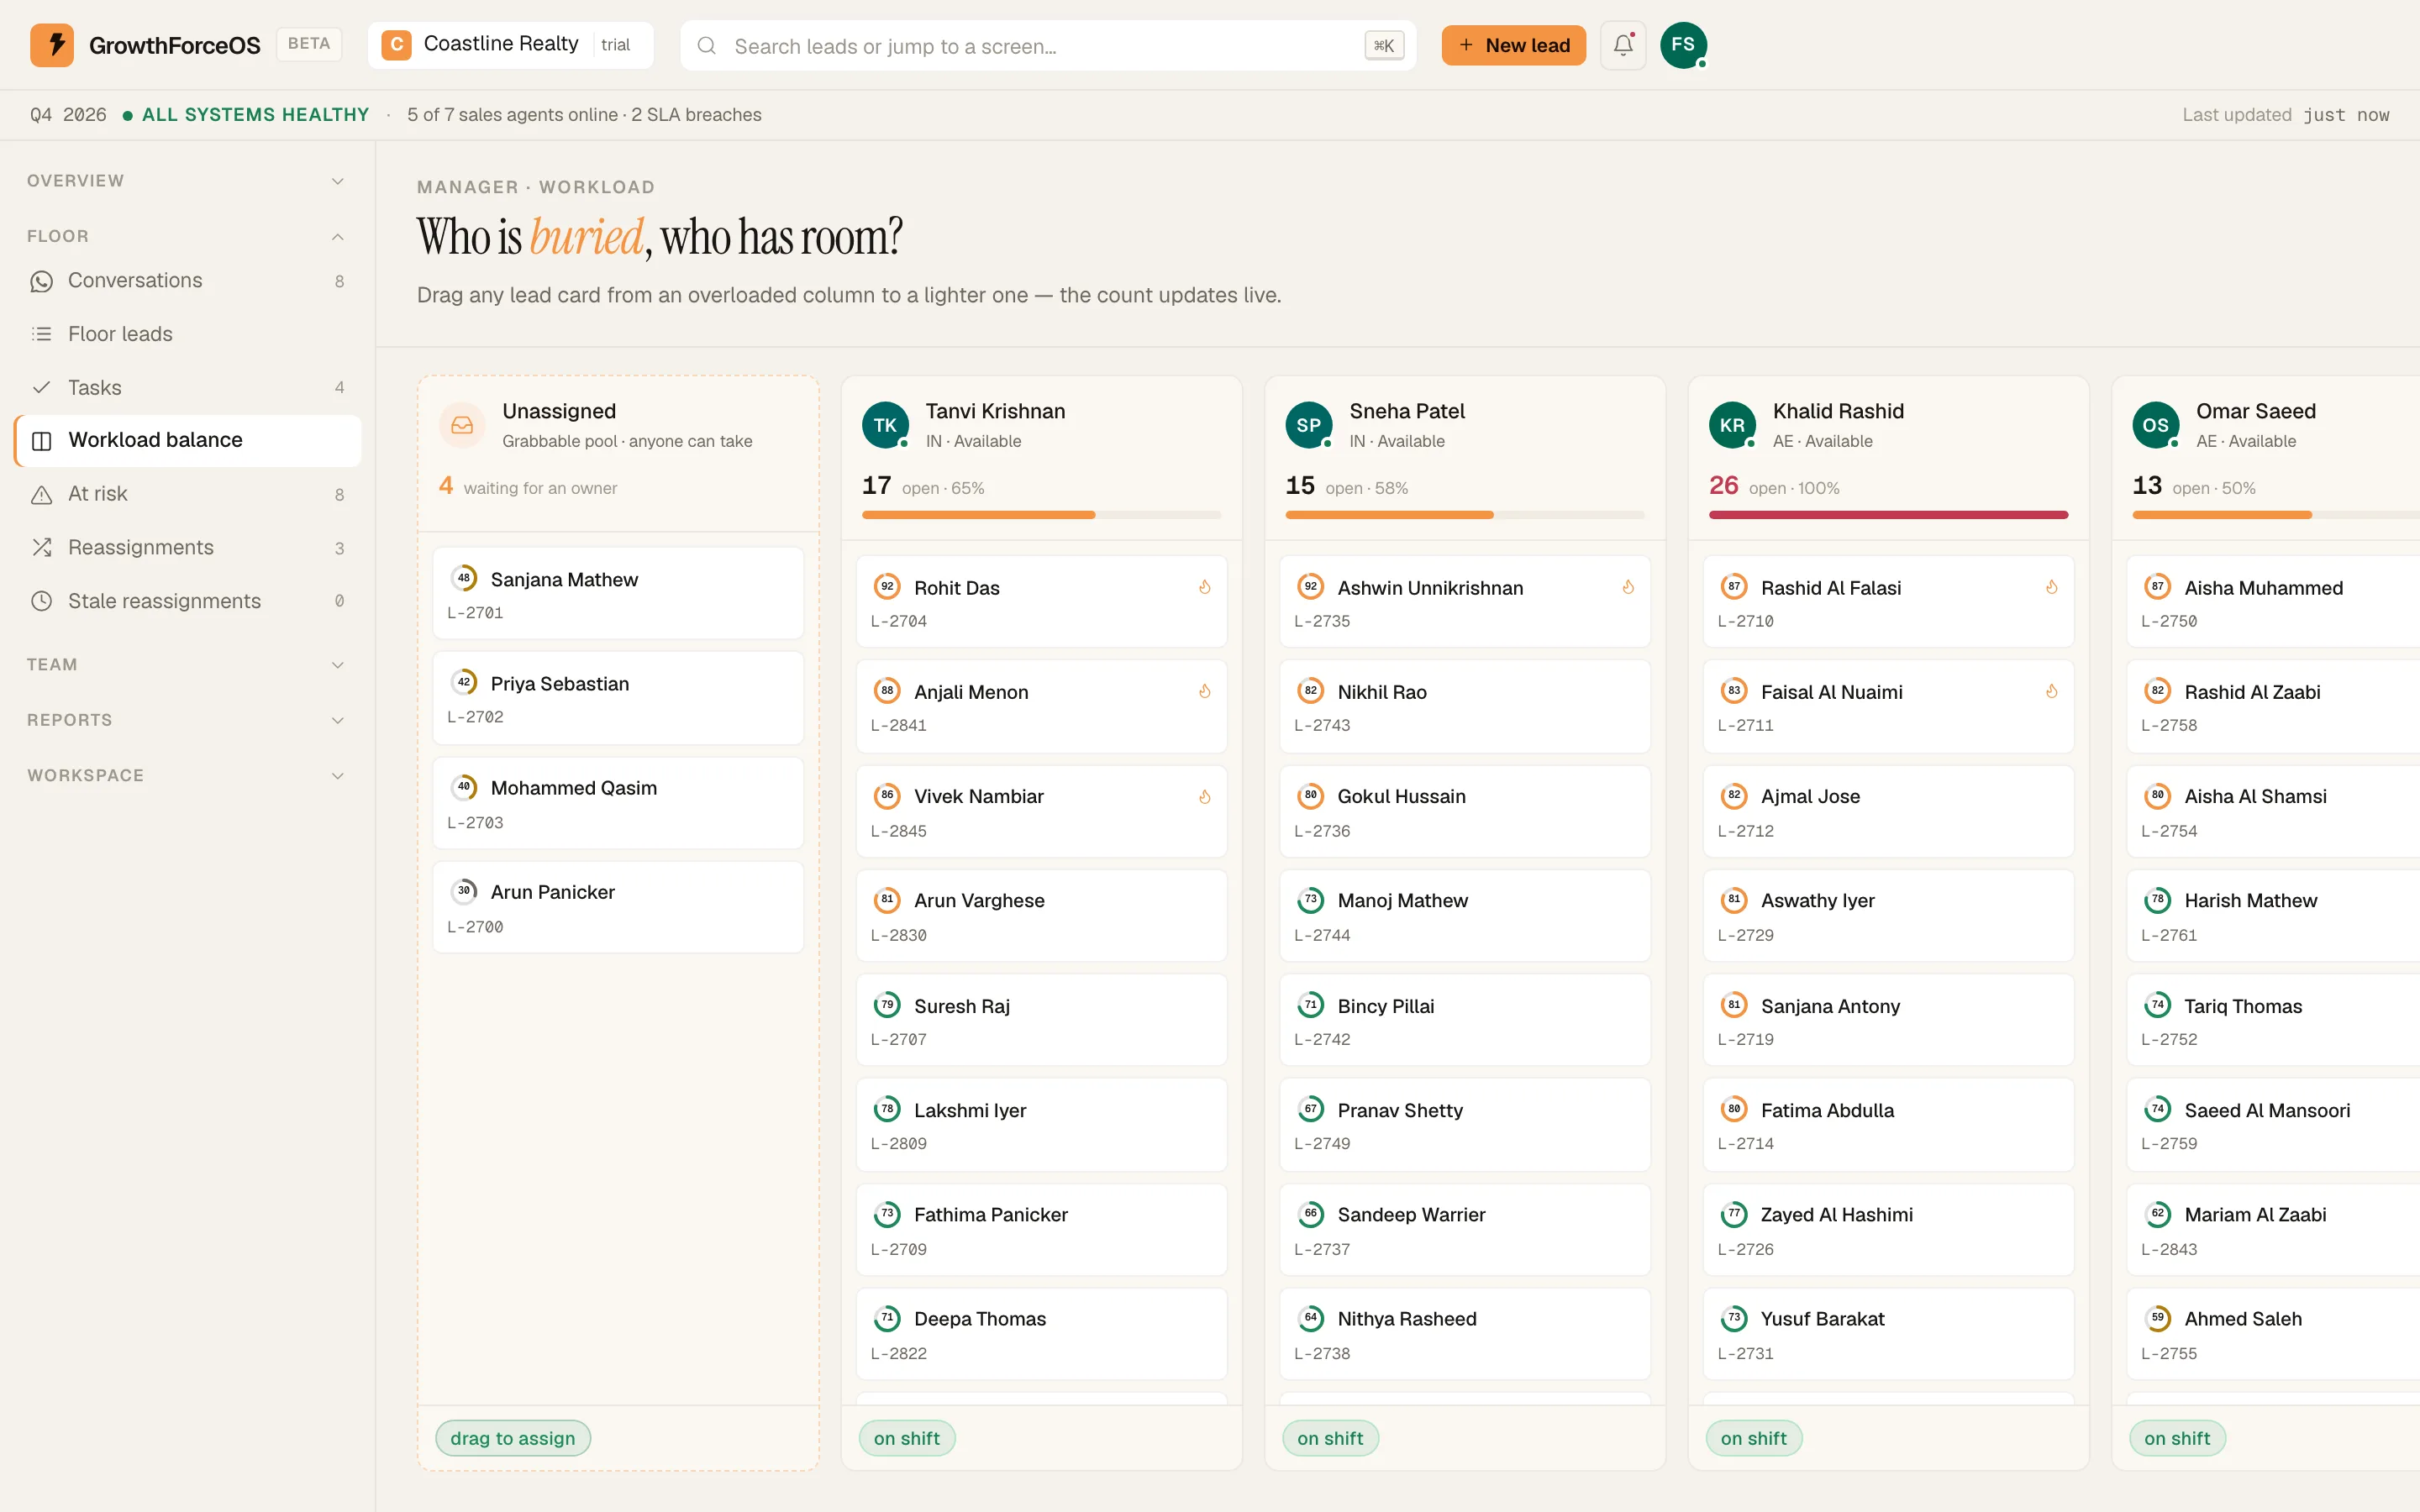Expand the Workspace sidebar section
The image size is (2420, 1512).
pos(186,776)
